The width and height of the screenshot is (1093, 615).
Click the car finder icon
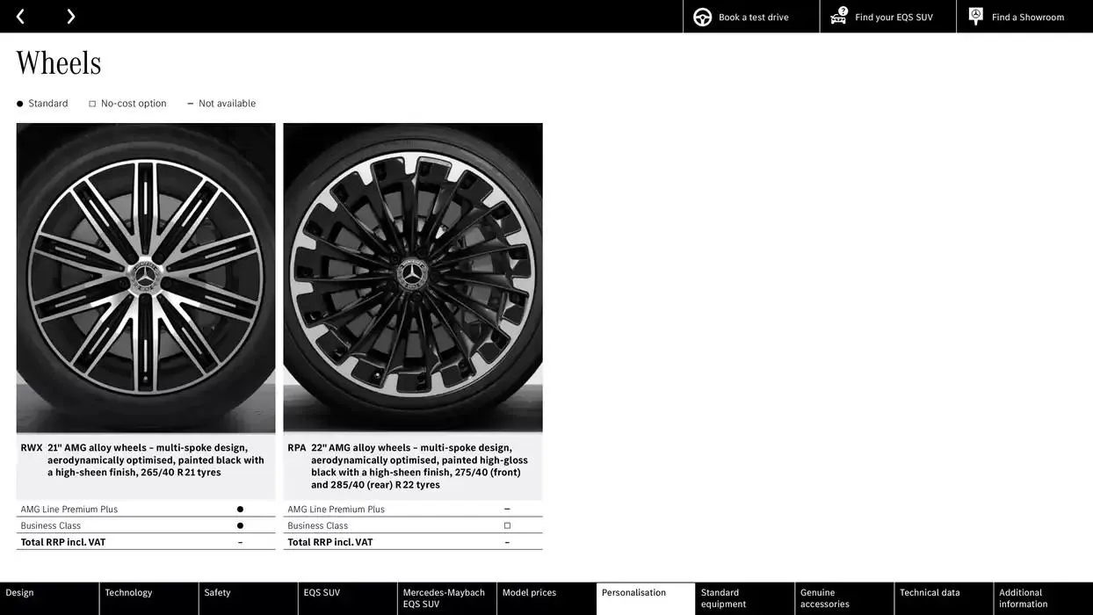pos(839,16)
